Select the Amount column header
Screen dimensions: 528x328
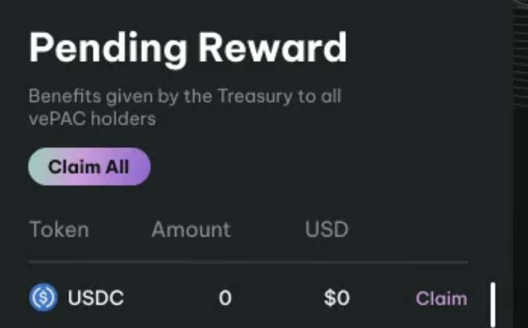(191, 230)
